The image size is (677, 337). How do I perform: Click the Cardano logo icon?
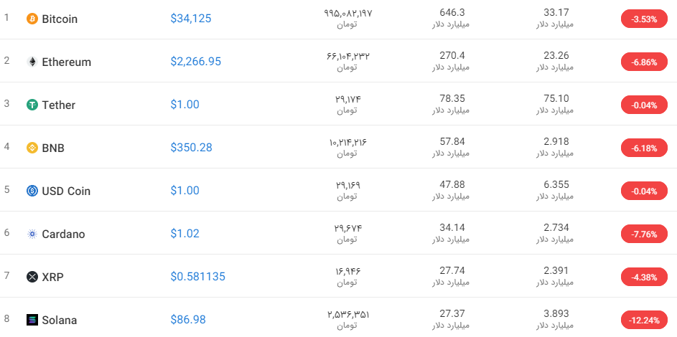click(32, 234)
